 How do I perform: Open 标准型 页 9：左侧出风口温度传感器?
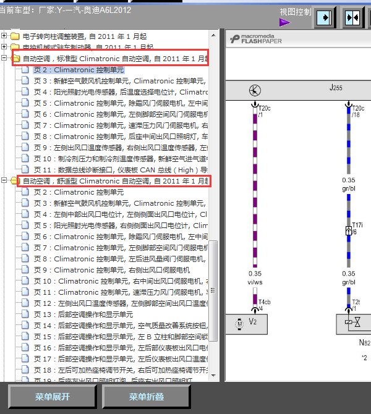(x=121, y=148)
